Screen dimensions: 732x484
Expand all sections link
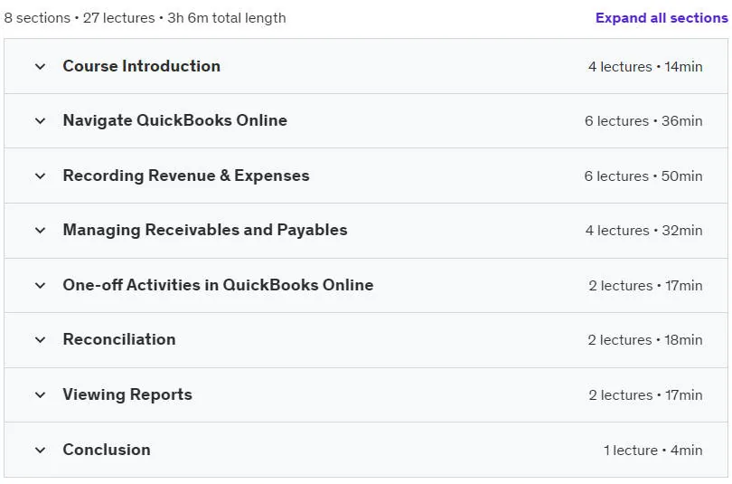662,18
